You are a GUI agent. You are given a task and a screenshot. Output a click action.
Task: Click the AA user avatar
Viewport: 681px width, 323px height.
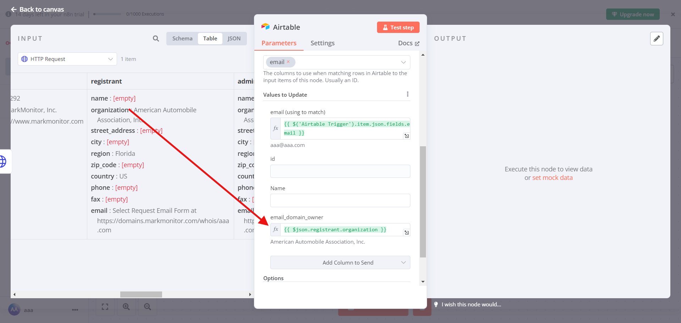point(14,310)
